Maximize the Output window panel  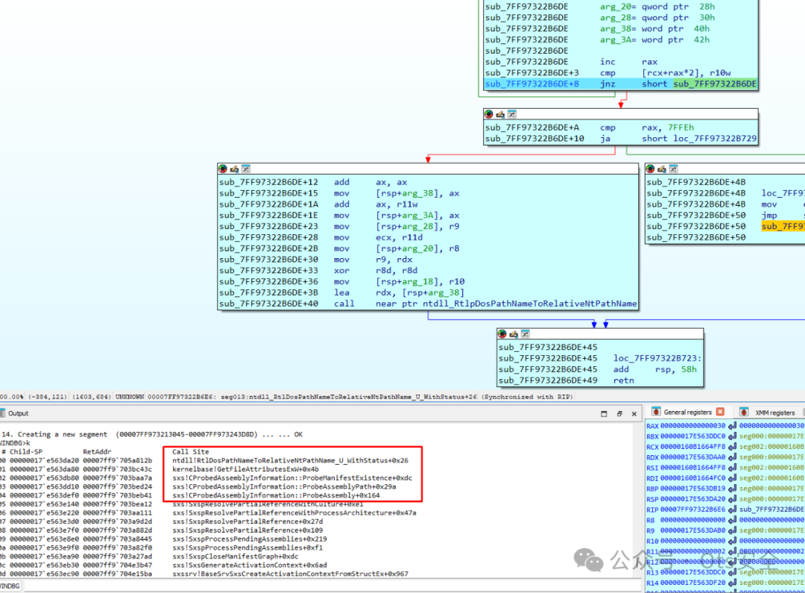(604, 414)
